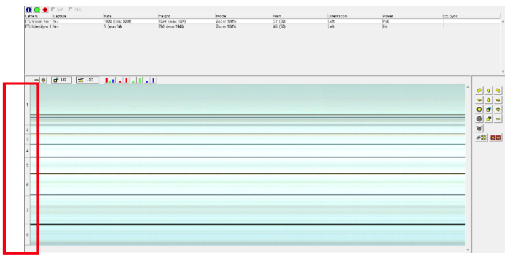The width and height of the screenshot is (513, 259).
Task: Click the rotate counter-clockwise arrow icon
Action: (479, 91)
